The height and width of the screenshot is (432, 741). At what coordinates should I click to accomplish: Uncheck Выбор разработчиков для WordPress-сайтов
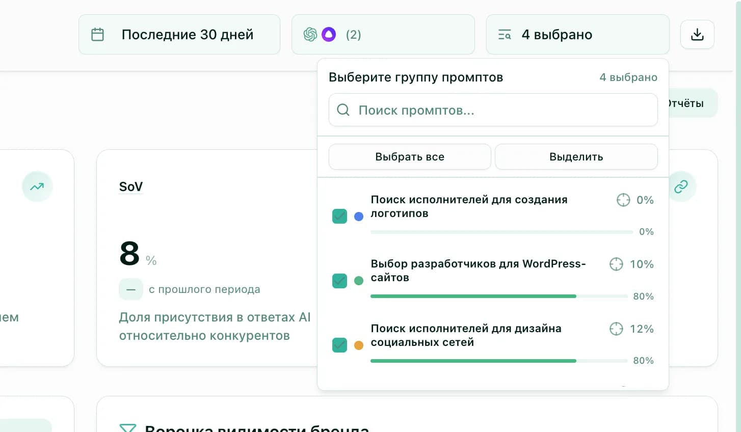339,281
